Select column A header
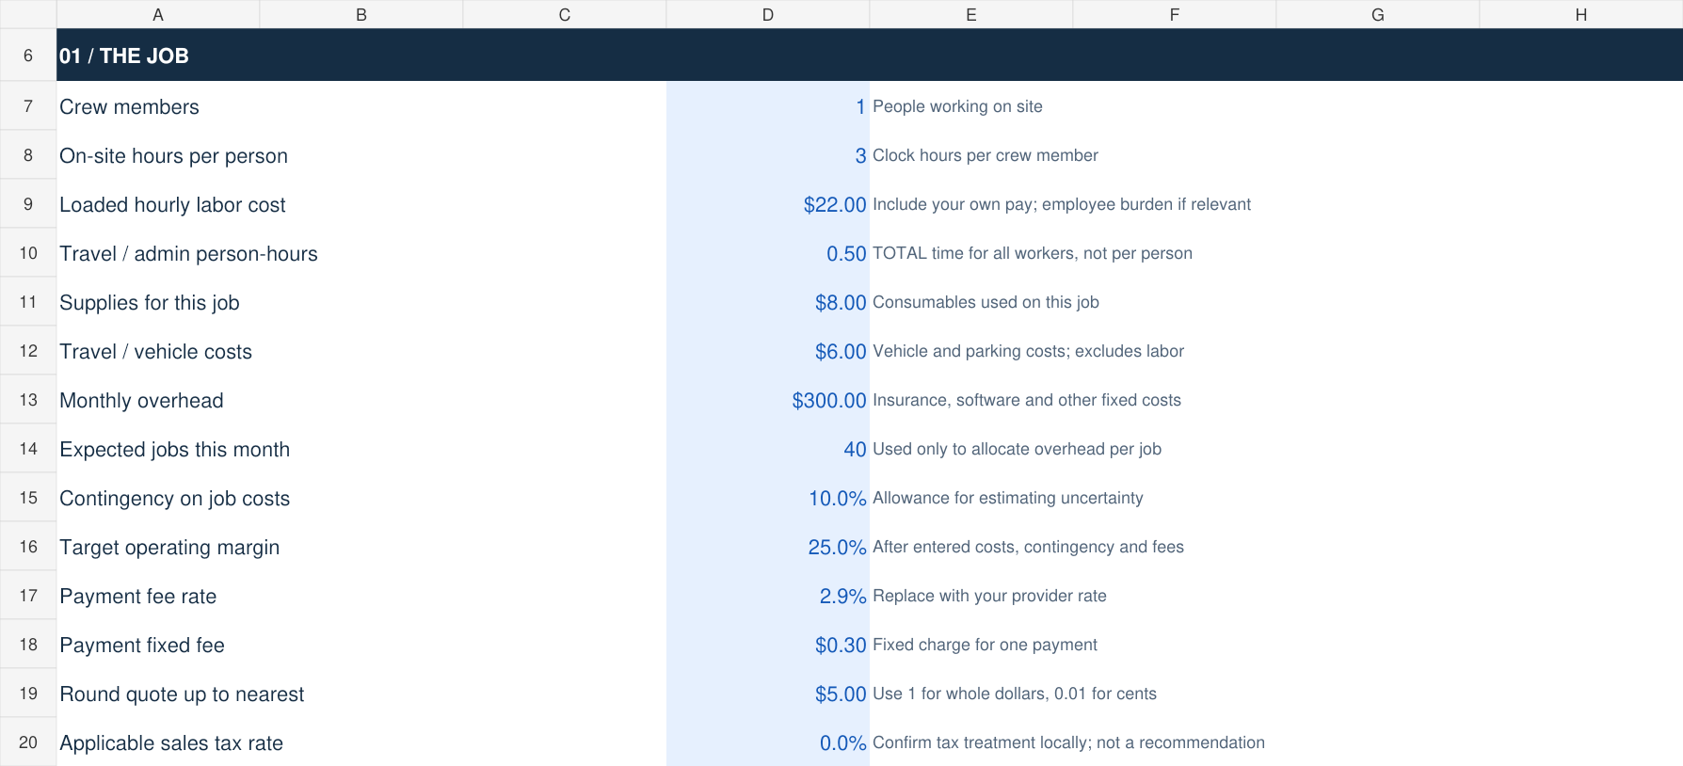Screen dimensions: 1683x766 click(158, 14)
